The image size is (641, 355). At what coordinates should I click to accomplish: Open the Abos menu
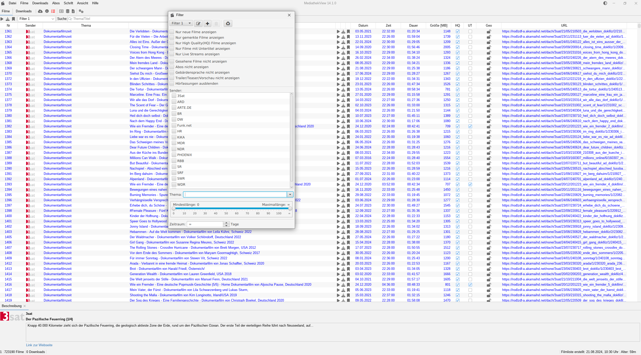56,3
